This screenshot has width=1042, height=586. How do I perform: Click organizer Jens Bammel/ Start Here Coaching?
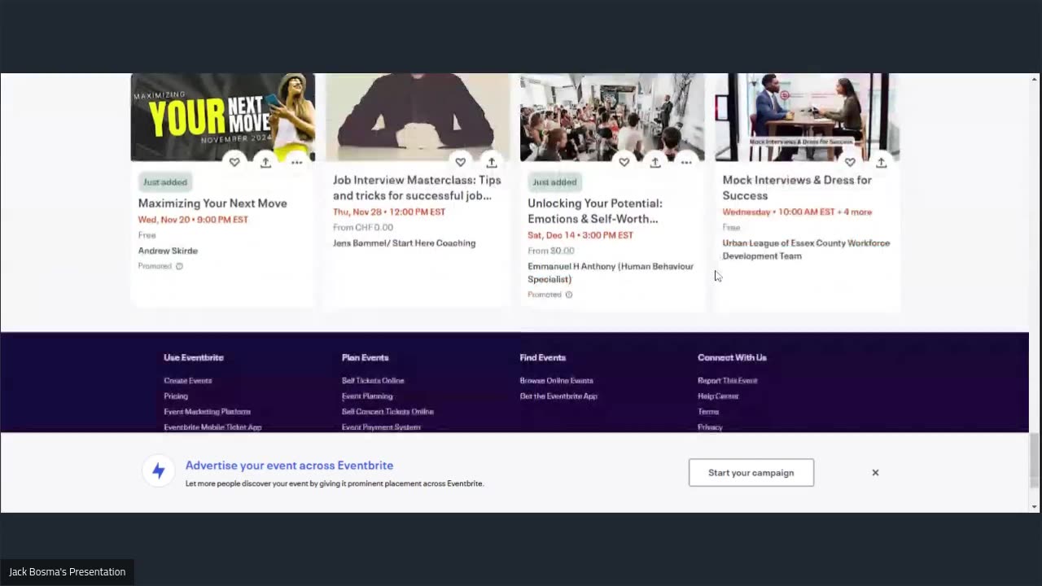404,243
